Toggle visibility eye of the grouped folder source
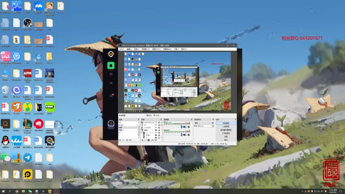 156,133
